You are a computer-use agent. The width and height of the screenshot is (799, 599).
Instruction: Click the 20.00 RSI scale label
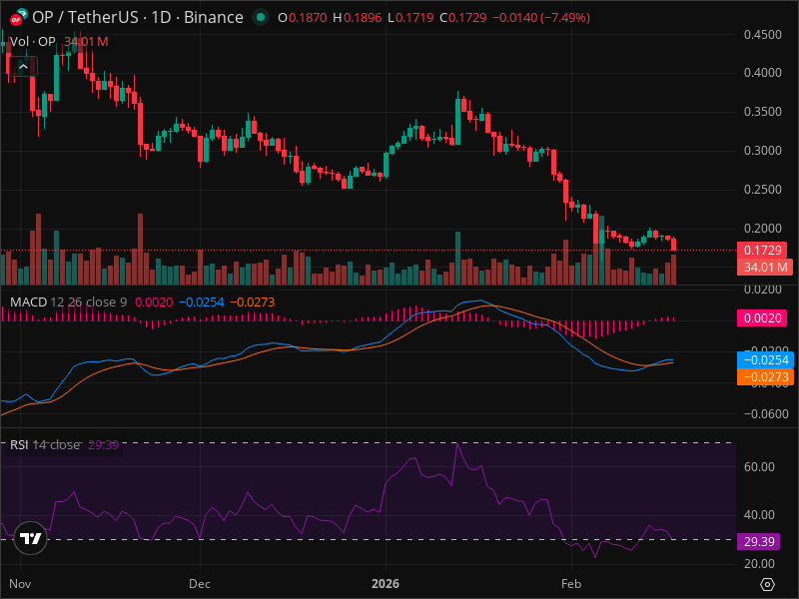(x=759, y=564)
